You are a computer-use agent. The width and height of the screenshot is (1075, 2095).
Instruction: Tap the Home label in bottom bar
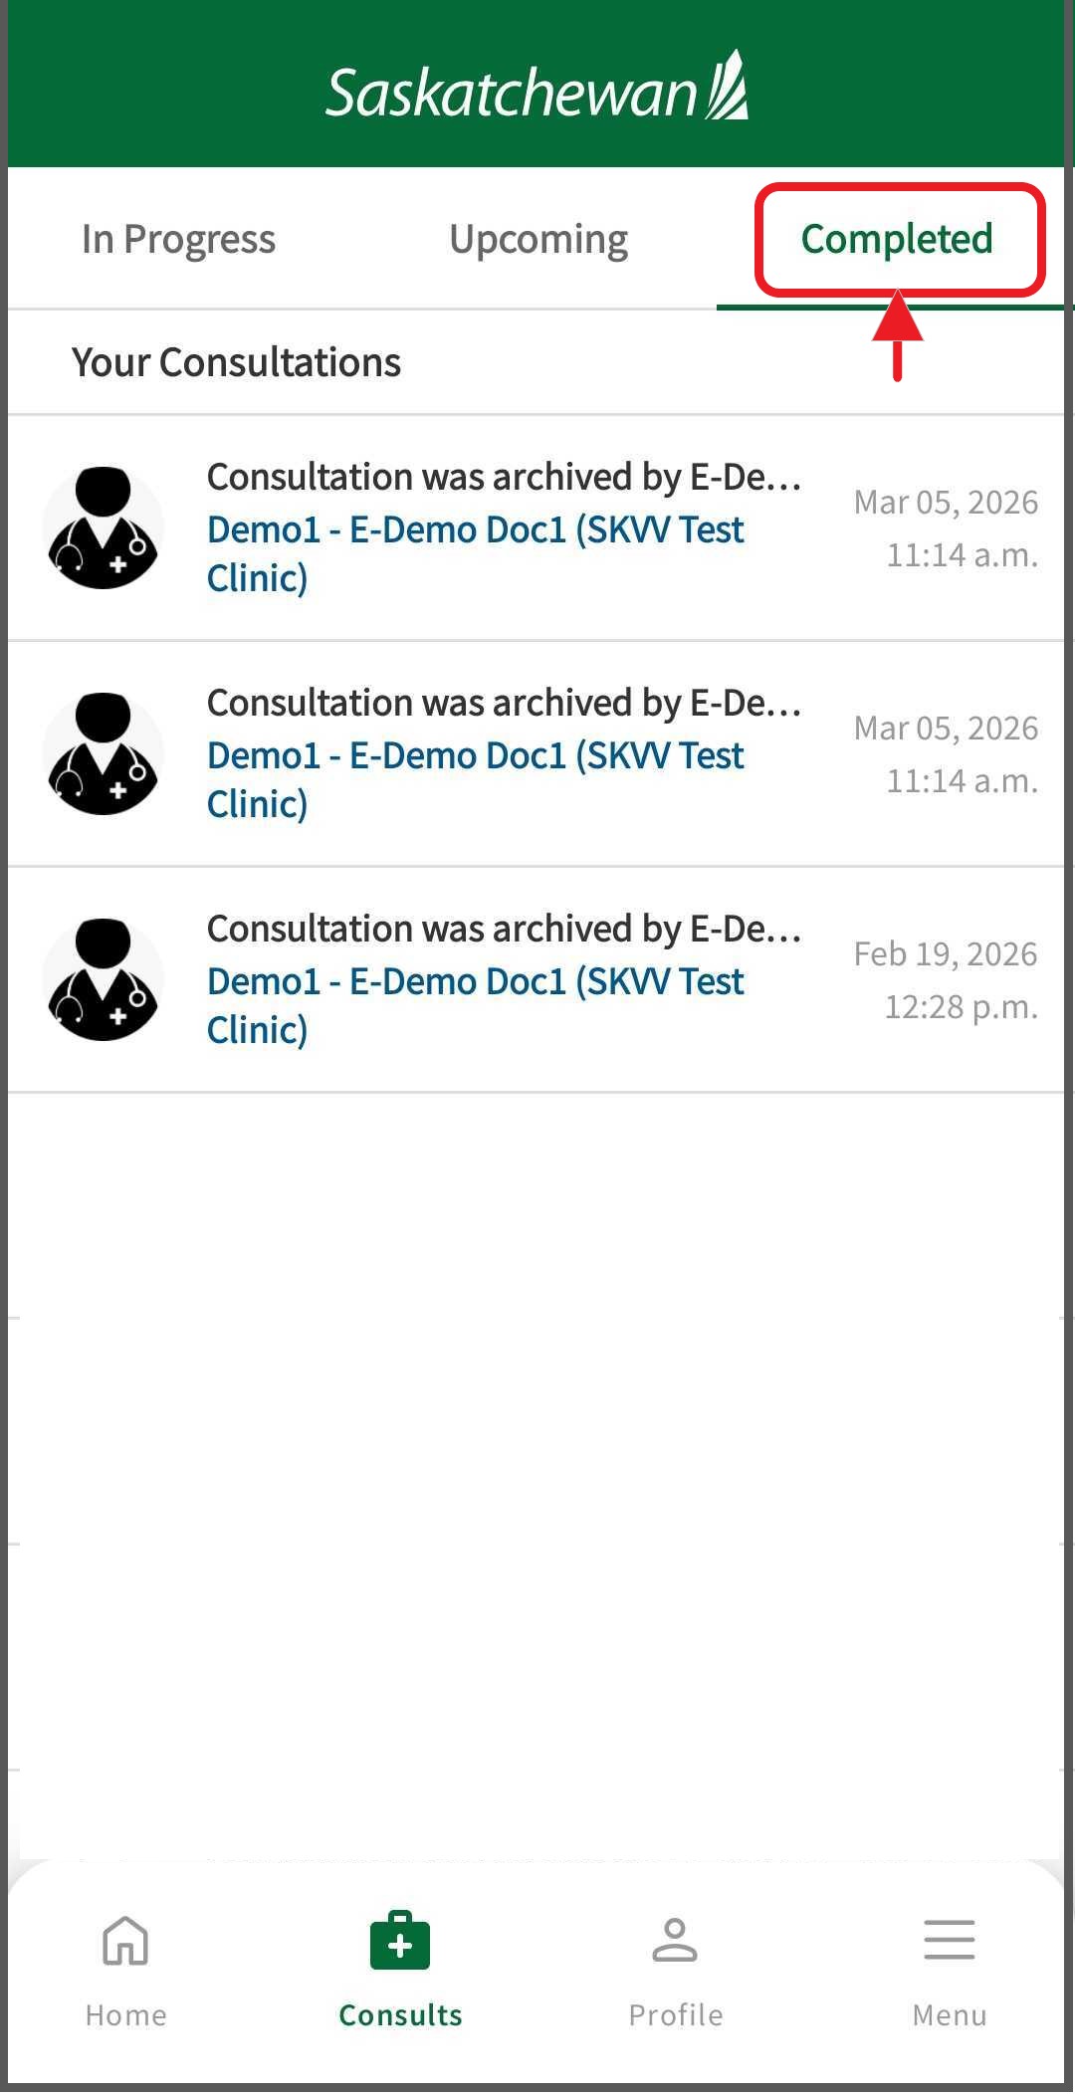tap(125, 2015)
